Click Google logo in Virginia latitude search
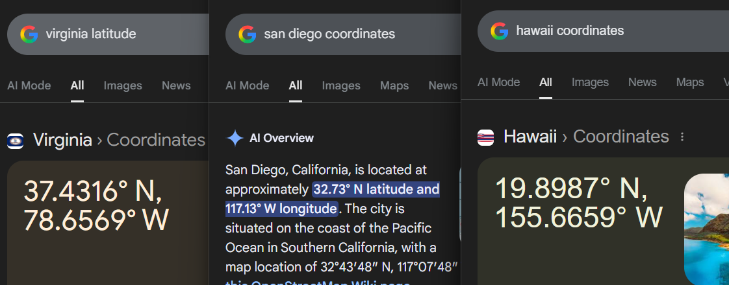Image resolution: width=729 pixels, height=285 pixels. [x=29, y=34]
